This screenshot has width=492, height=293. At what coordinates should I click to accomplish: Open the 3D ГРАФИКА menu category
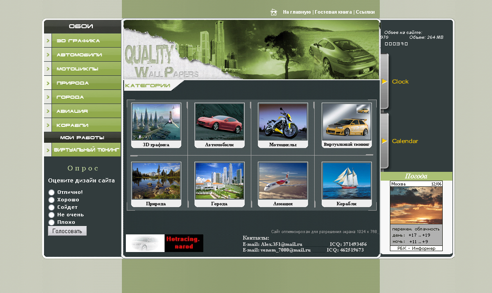(86, 41)
